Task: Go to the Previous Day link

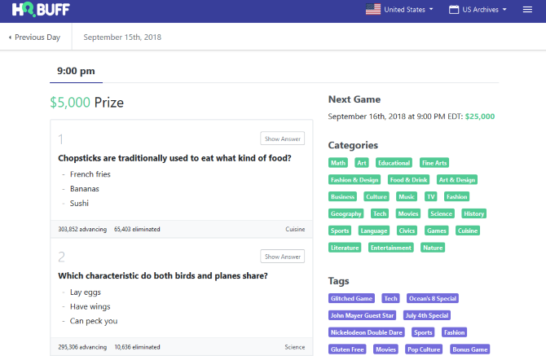Action: click(x=37, y=37)
